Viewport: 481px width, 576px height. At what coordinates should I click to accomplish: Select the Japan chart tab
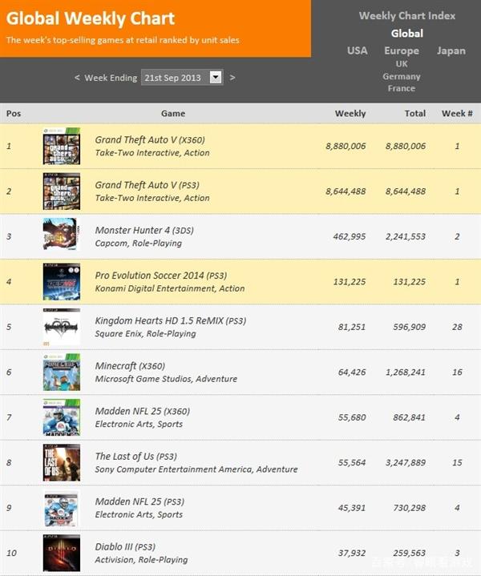[451, 50]
